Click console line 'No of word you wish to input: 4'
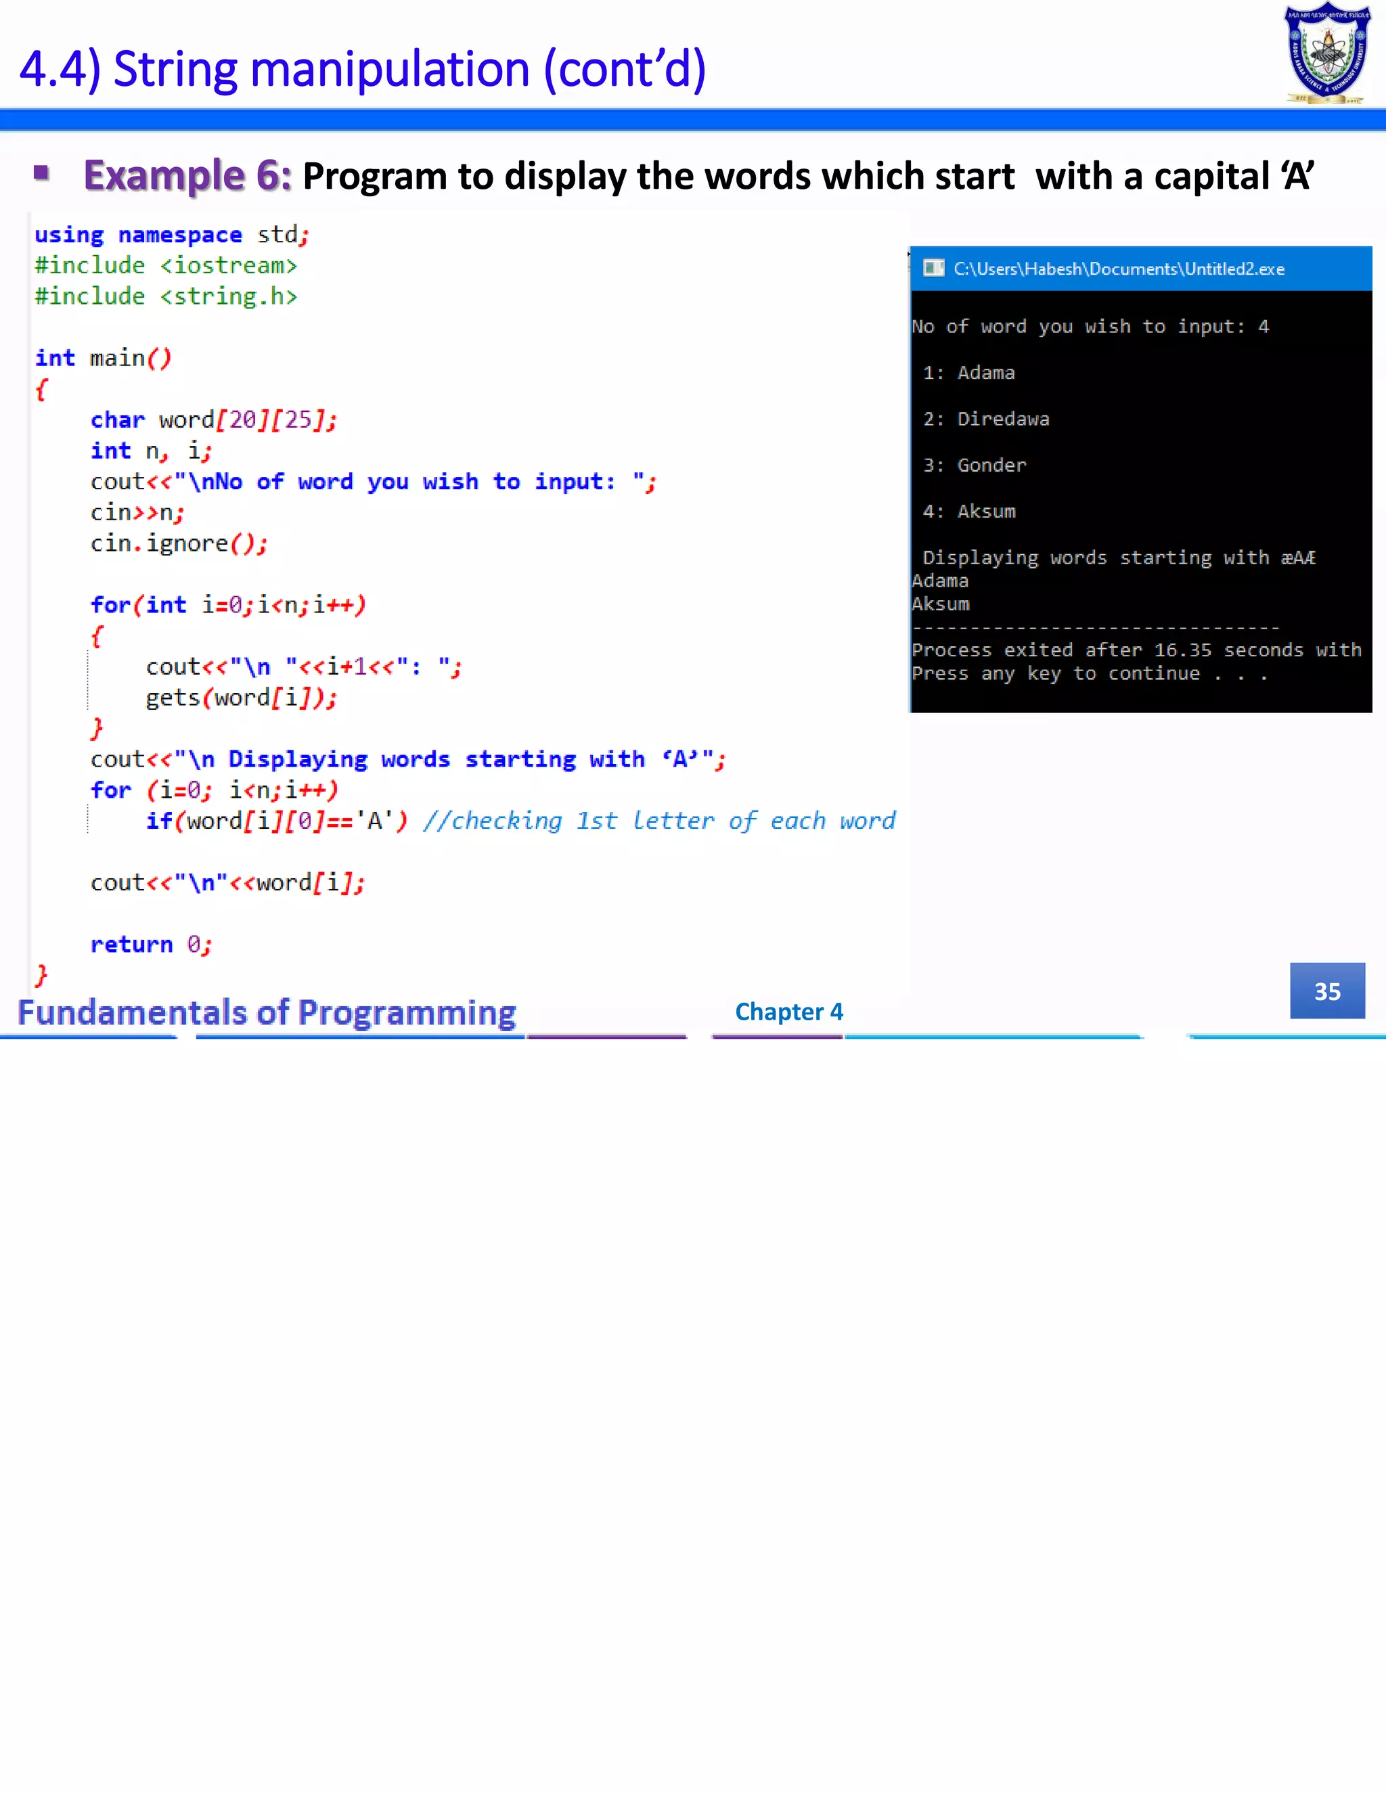The image size is (1386, 1793). (1090, 327)
